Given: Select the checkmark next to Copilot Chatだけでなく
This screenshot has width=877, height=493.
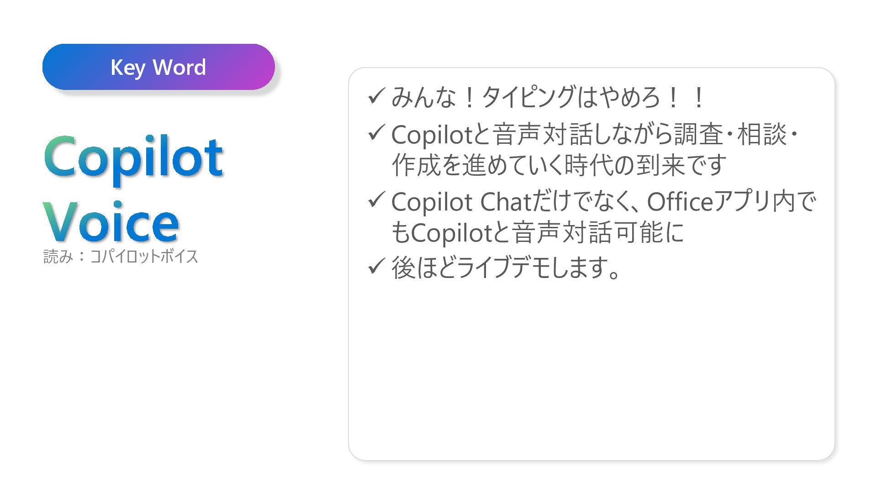Looking at the screenshot, I should [376, 200].
